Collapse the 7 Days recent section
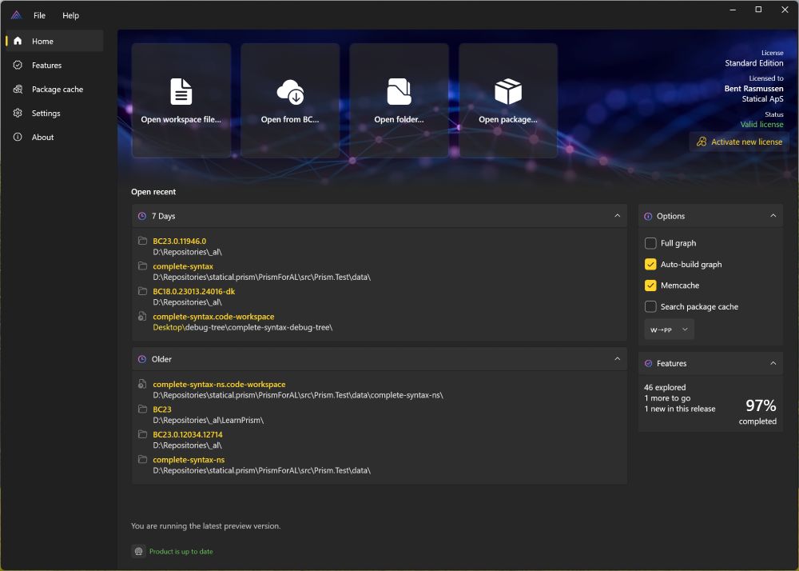Image resolution: width=799 pixels, height=571 pixels. point(618,216)
